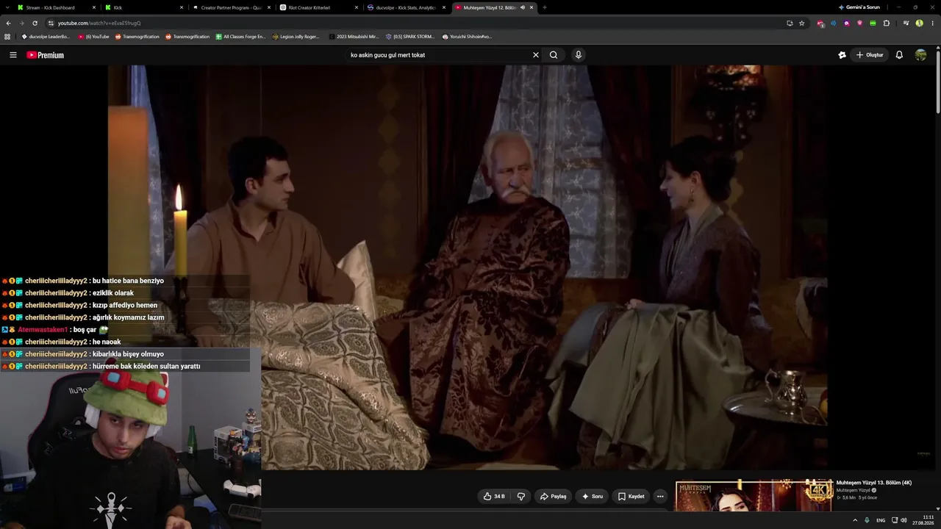Start voice search with the microphone
The height and width of the screenshot is (529, 941).
pos(579,55)
